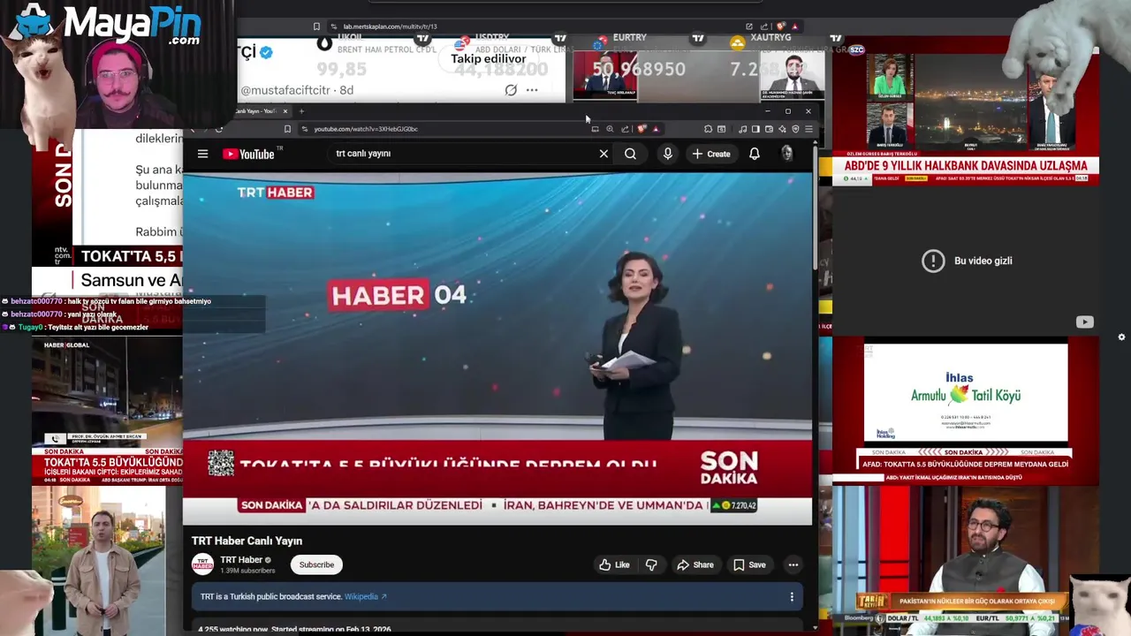Viewport: 1131px width, 636px height.
Task: Open the settings gear at right edge
Action: (x=1121, y=337)
